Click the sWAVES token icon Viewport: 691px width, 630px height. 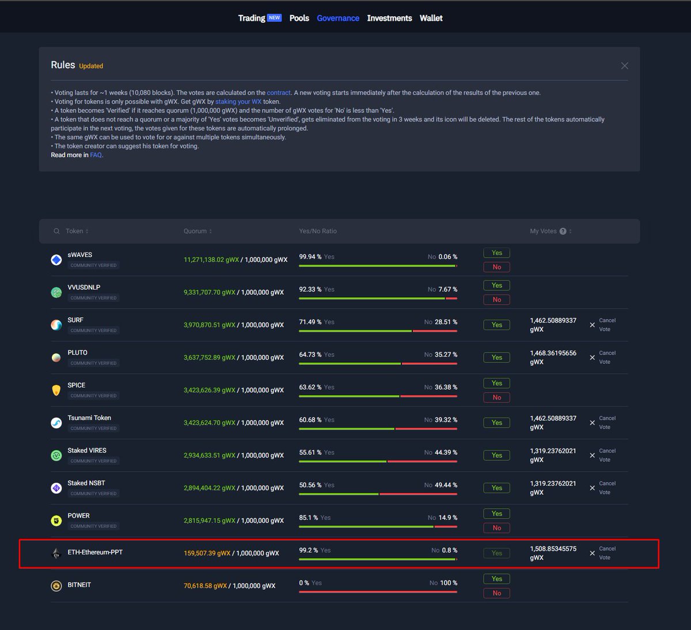pos(56,260)
